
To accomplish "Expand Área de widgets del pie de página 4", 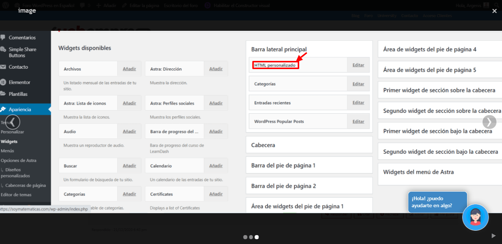I will click(440, 49).
